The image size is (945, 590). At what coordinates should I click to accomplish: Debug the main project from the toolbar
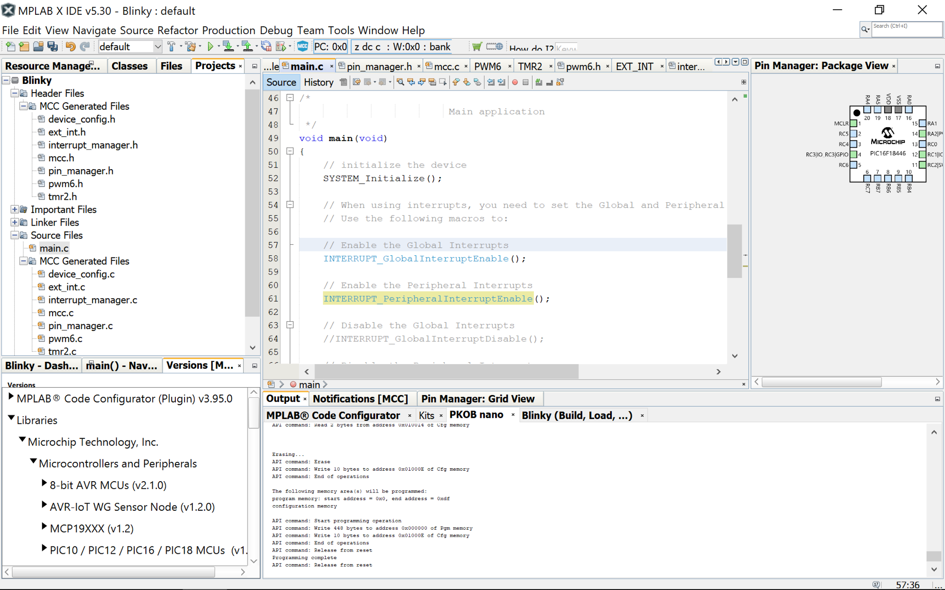click(x=281, y=47)
